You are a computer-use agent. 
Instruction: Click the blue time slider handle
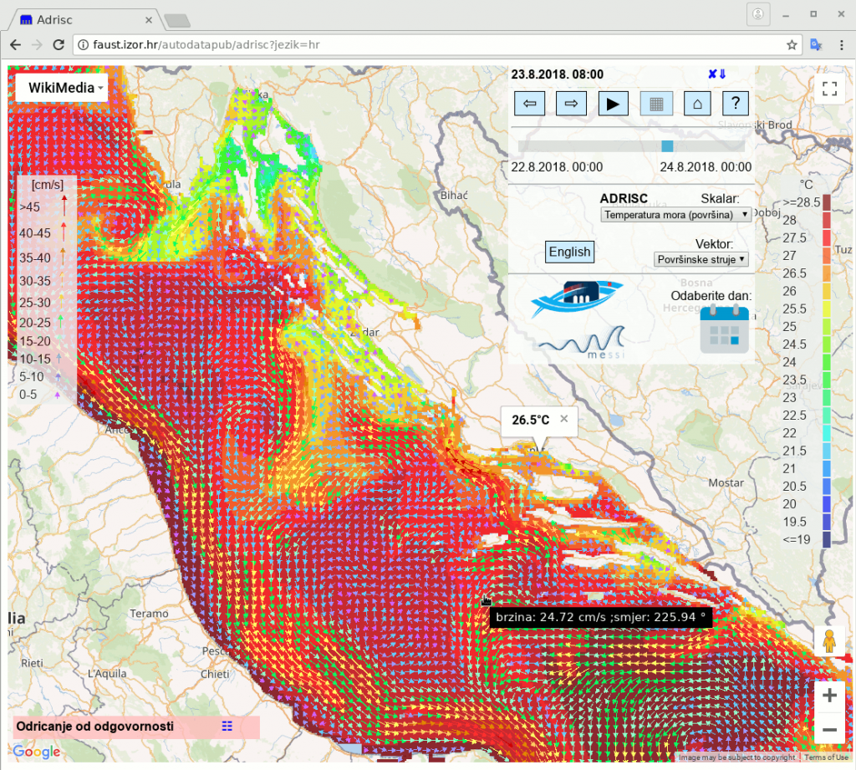click(667, 145)
